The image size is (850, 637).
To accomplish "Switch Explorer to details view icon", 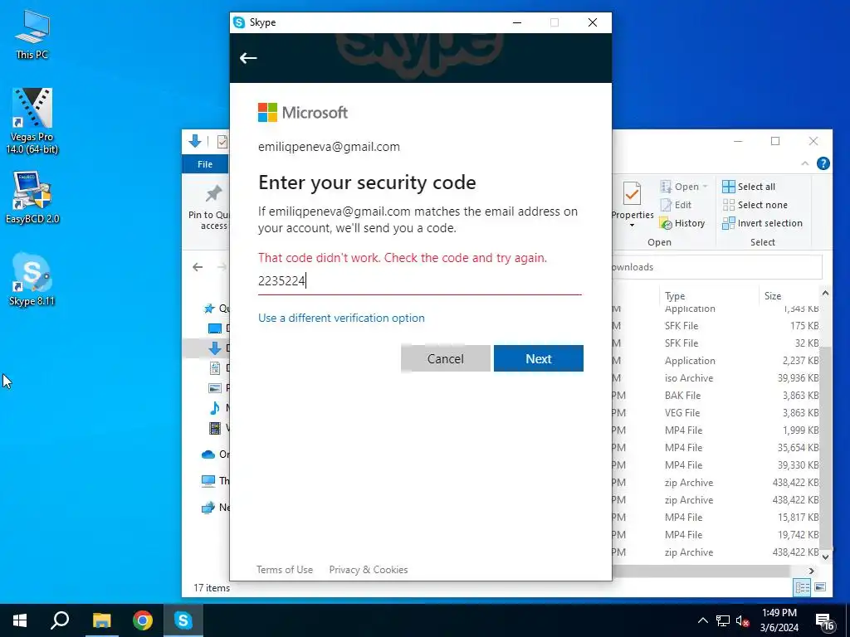I will coord(803,588).
